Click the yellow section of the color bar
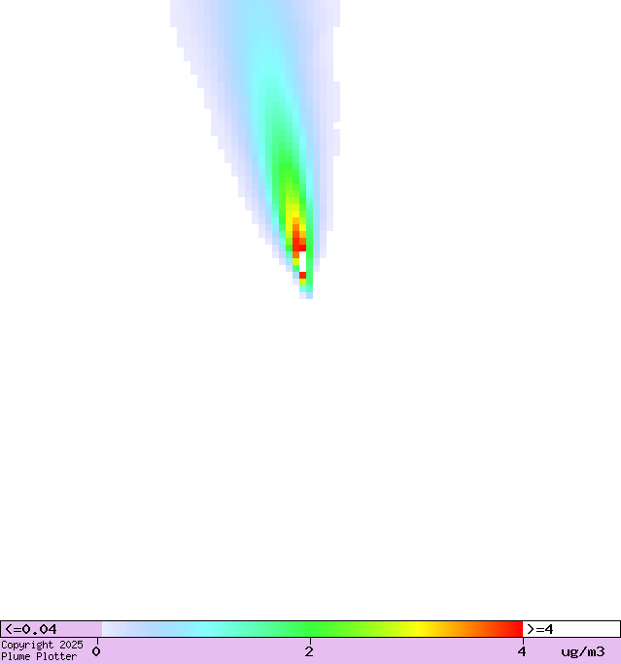The width and height of the screenshot is (621, 664). tap(418, 629)
